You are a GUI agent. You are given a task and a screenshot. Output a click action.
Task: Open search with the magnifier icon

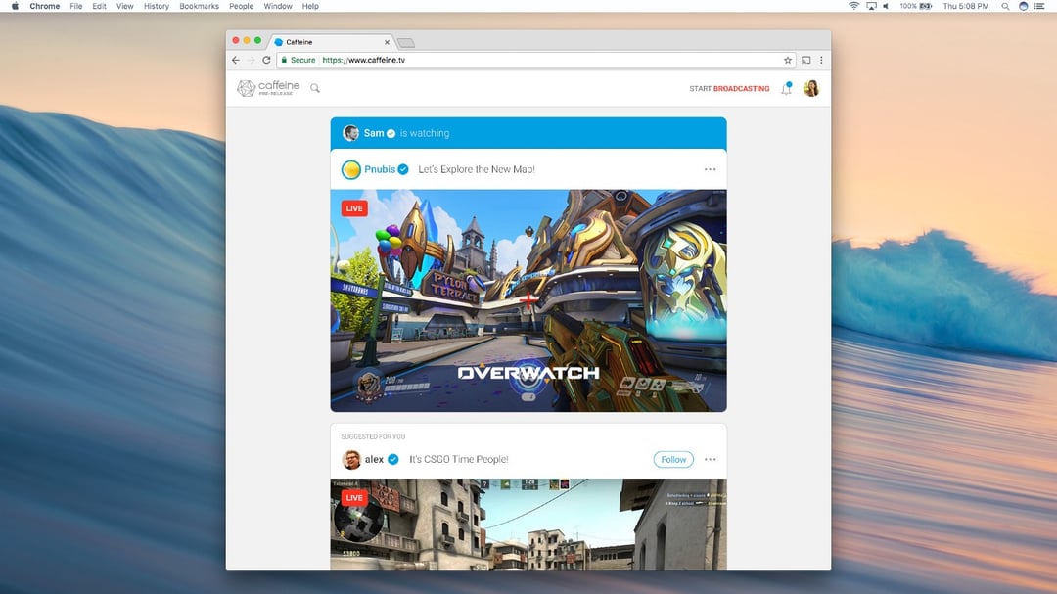click(x=315, y=88)
